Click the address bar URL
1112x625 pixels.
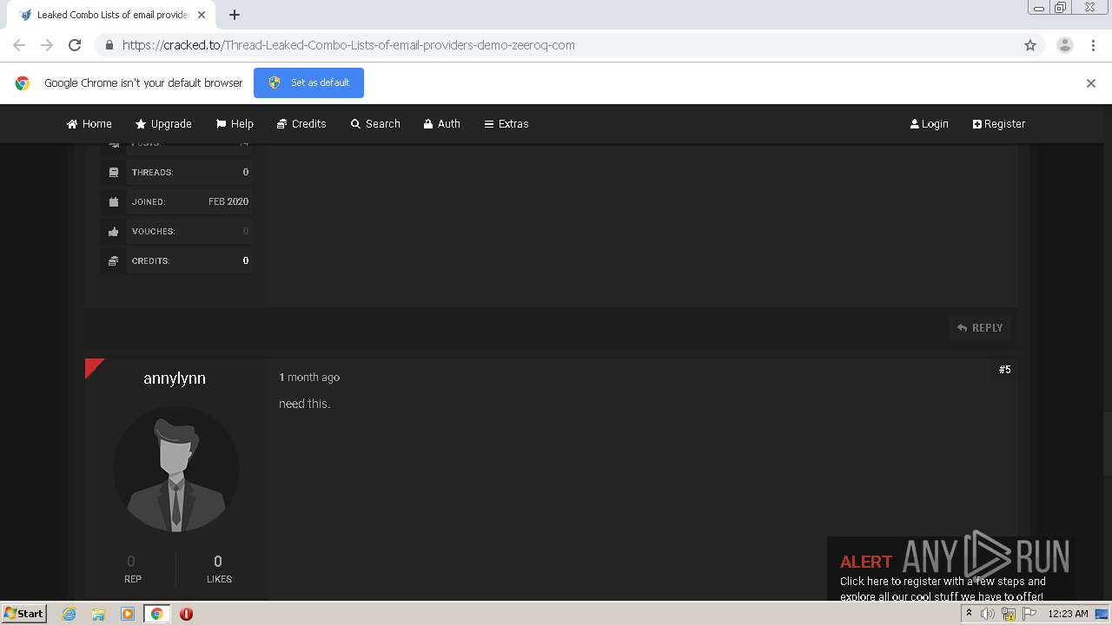click(348, 45)
